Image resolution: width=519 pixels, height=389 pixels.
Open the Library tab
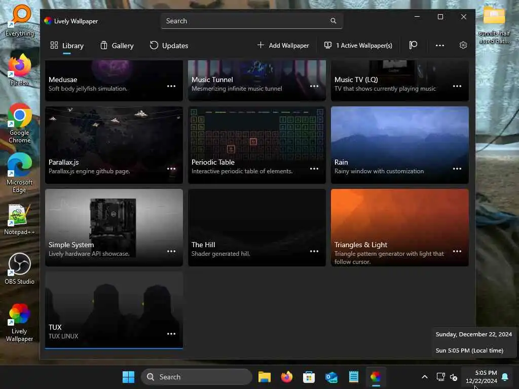(67, 46)
